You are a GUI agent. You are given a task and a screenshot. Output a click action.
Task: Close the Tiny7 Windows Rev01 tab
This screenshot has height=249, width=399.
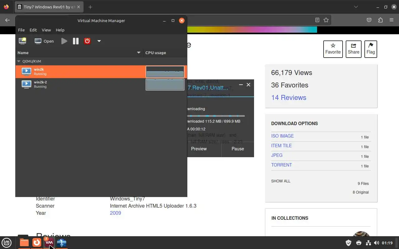79,7
